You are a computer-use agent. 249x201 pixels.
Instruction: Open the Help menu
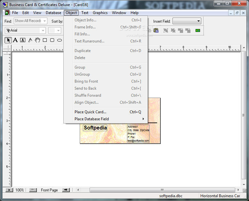134,13
